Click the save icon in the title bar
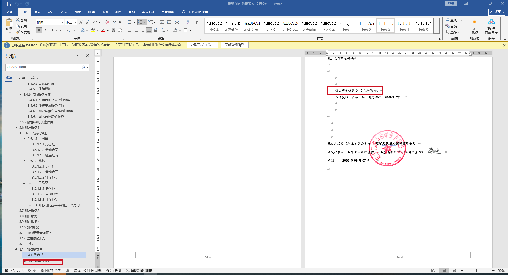The width and height of the screenshot is (508, 275). (9, 4)
